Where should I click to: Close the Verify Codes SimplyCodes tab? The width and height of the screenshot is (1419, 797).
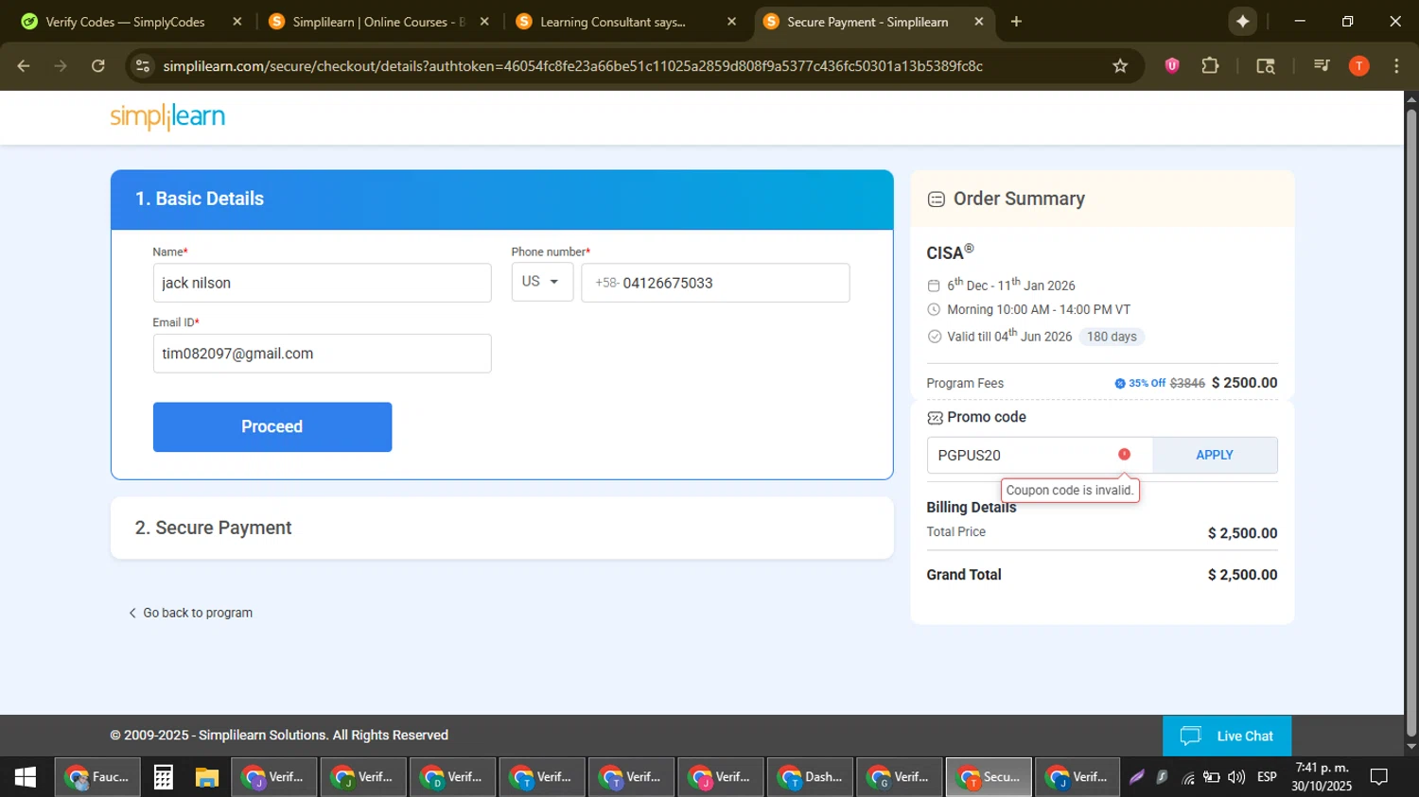237,21
